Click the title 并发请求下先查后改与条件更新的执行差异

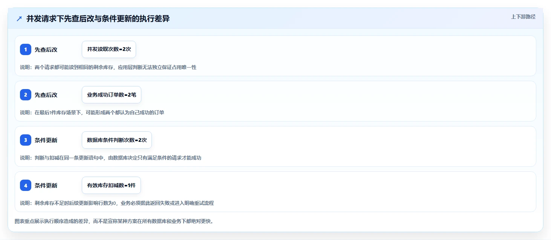click(98, 19)
